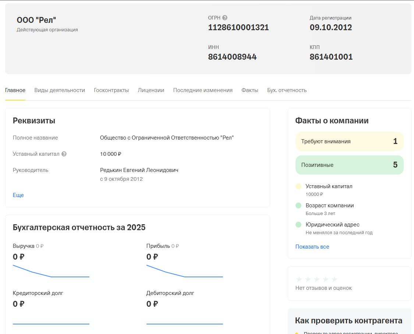
Task: Rate the company with the first star
Action: coord(299,279)
